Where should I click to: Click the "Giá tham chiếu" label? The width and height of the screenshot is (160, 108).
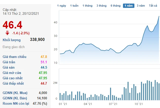click(14, 57)
